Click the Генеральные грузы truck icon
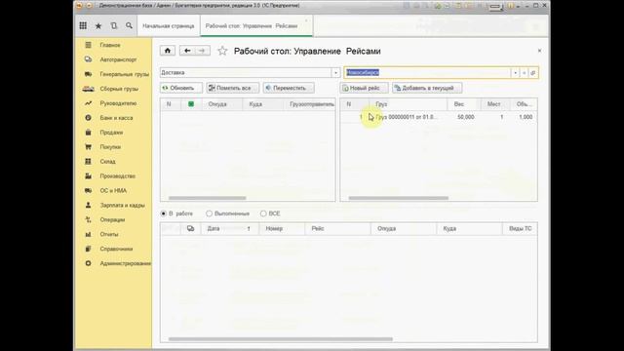 (89, 74)
